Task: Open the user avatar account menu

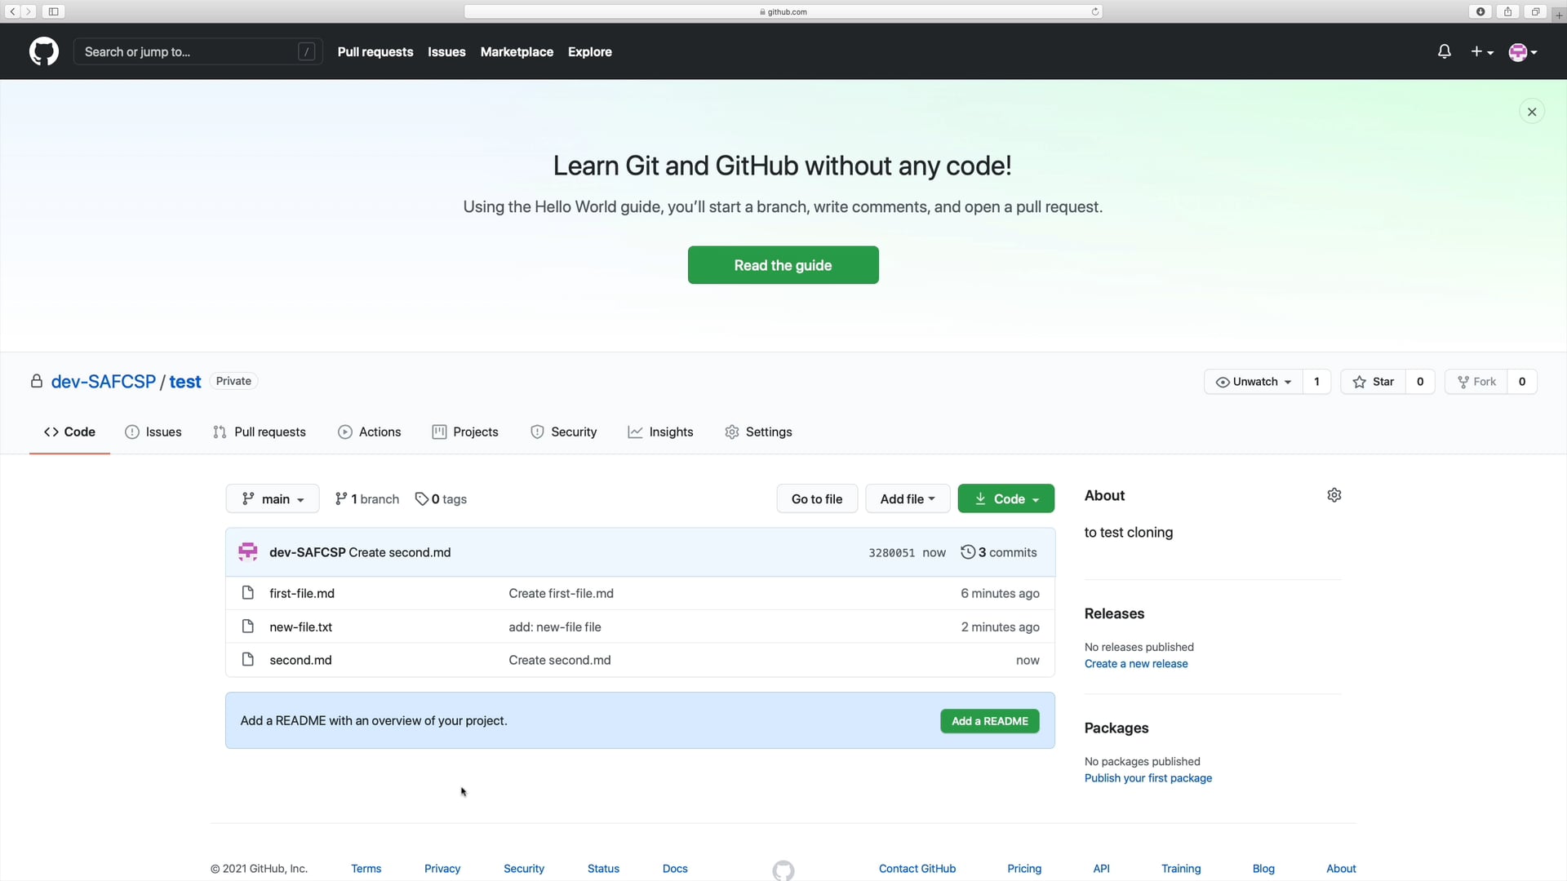Action: (1523, 52)
